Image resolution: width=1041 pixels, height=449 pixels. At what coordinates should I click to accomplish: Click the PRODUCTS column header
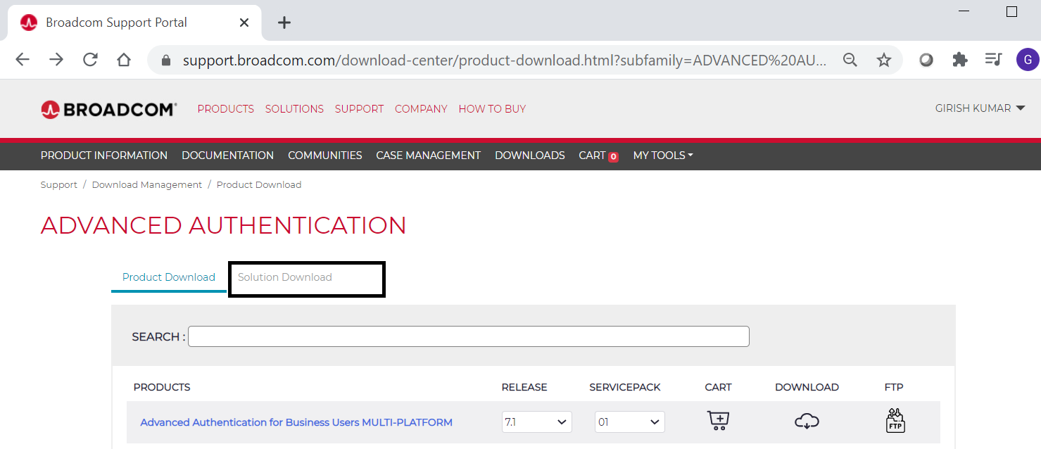point(162,387)
